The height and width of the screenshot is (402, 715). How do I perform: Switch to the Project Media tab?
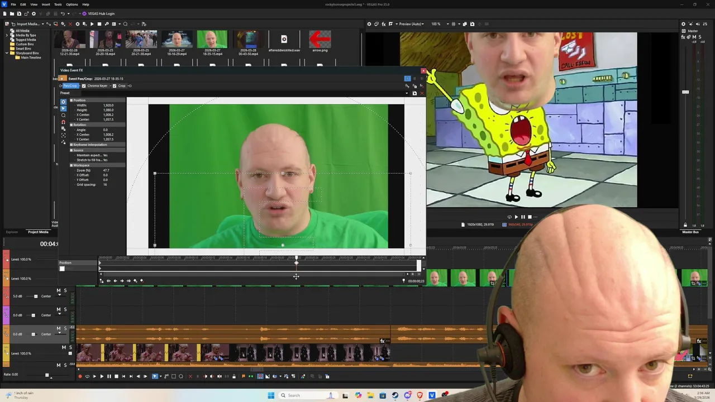tap(38, 232)
